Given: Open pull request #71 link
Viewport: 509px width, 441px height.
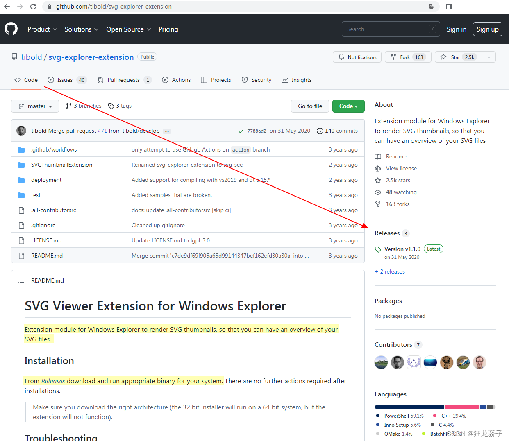Looking at the screenshot, I should pyautogui.click(x=102, y=131).
